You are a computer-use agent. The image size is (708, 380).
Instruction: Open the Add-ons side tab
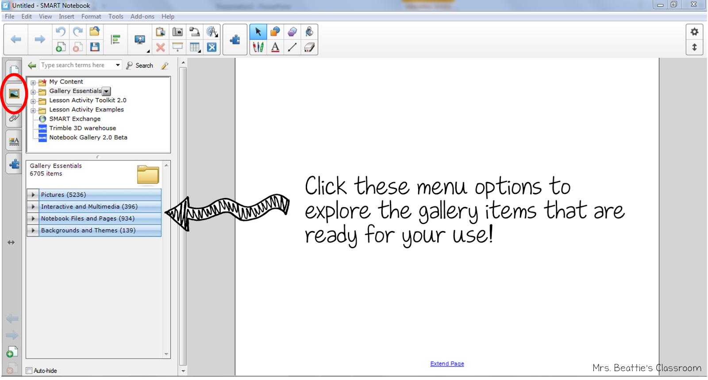pos(14,164)
